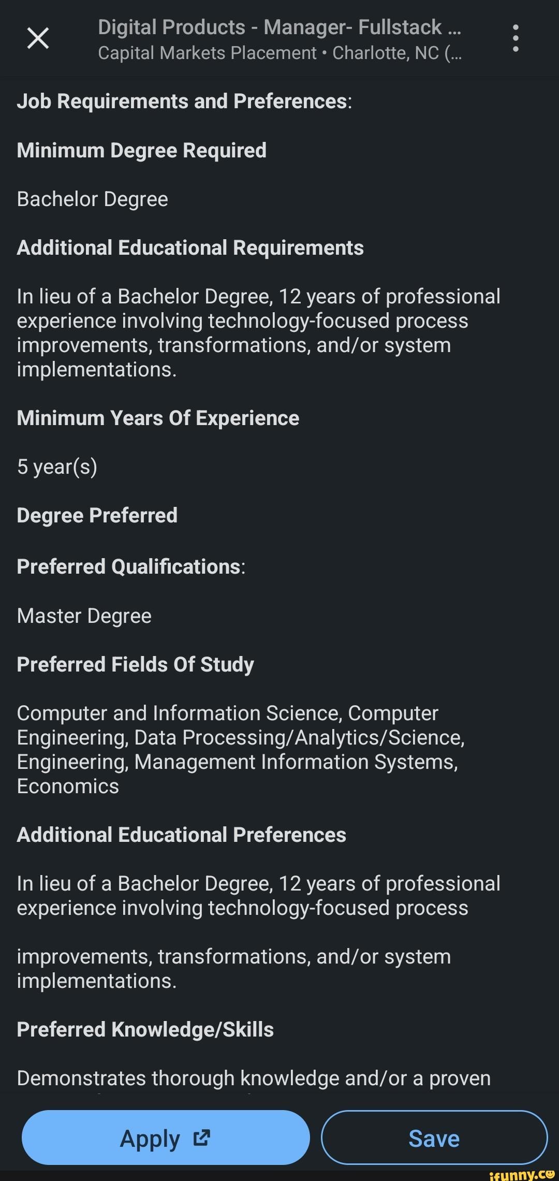This screenshot has width=559, height=1181.
Task: Select the Capital Markets Placement company subtitle
Action: (x=207, y=53)
